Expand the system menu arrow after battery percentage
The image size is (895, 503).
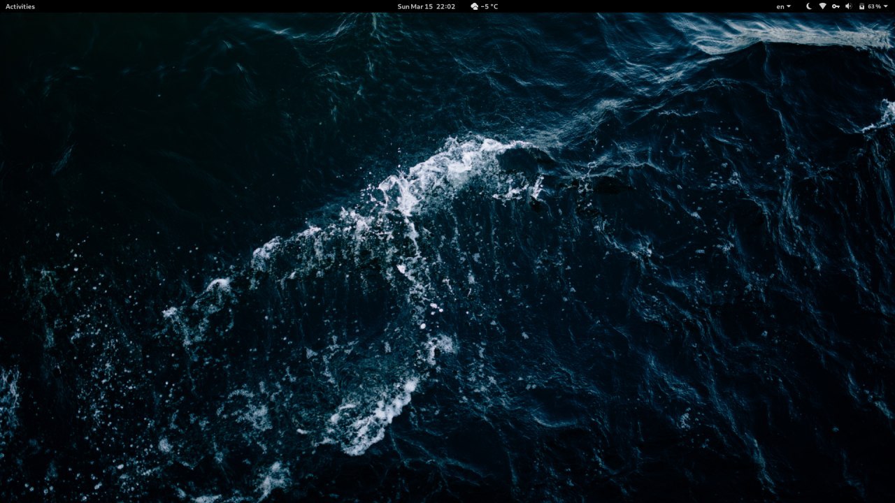pyautogui.click(x=886, y=6)
